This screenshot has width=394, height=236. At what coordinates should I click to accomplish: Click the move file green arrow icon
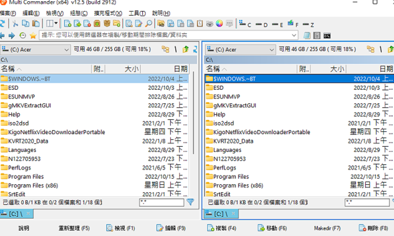click(78, 24)
